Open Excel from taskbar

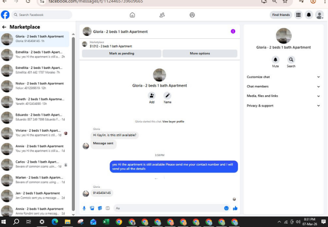click(x=106, y=222)
